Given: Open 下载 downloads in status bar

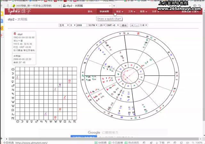Looking at the screenshot, I should tap(160, 143).
